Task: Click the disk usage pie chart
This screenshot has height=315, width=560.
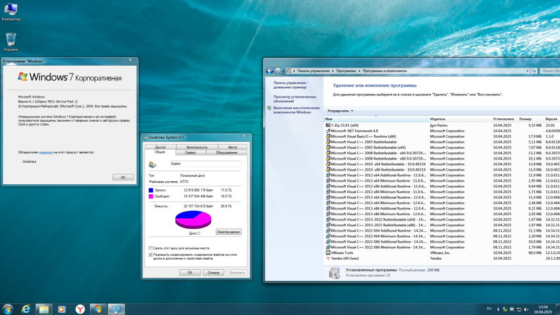Action: pyautogui.click(x=193, y=219)
